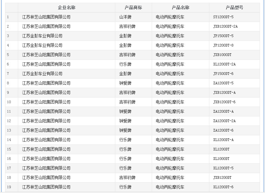The image size is (265, 193).
Task: Select the JXB1200DT-6 model cell
Action: click(224, 102)
